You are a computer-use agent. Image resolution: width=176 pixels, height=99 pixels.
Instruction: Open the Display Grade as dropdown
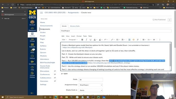[90, 90]
